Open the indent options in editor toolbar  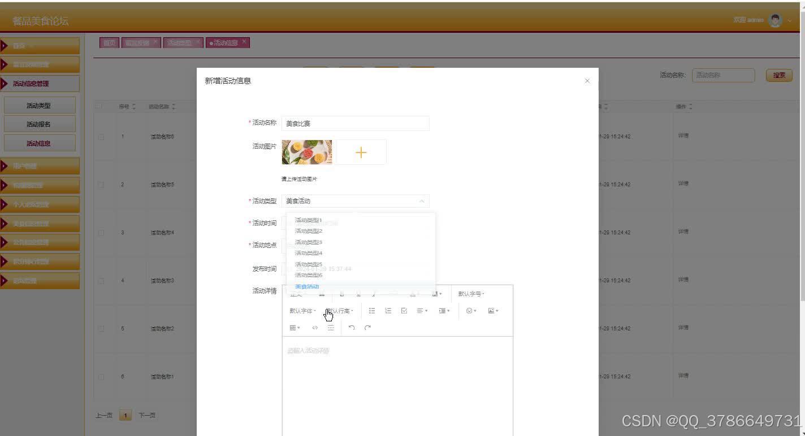pos(444,311)
